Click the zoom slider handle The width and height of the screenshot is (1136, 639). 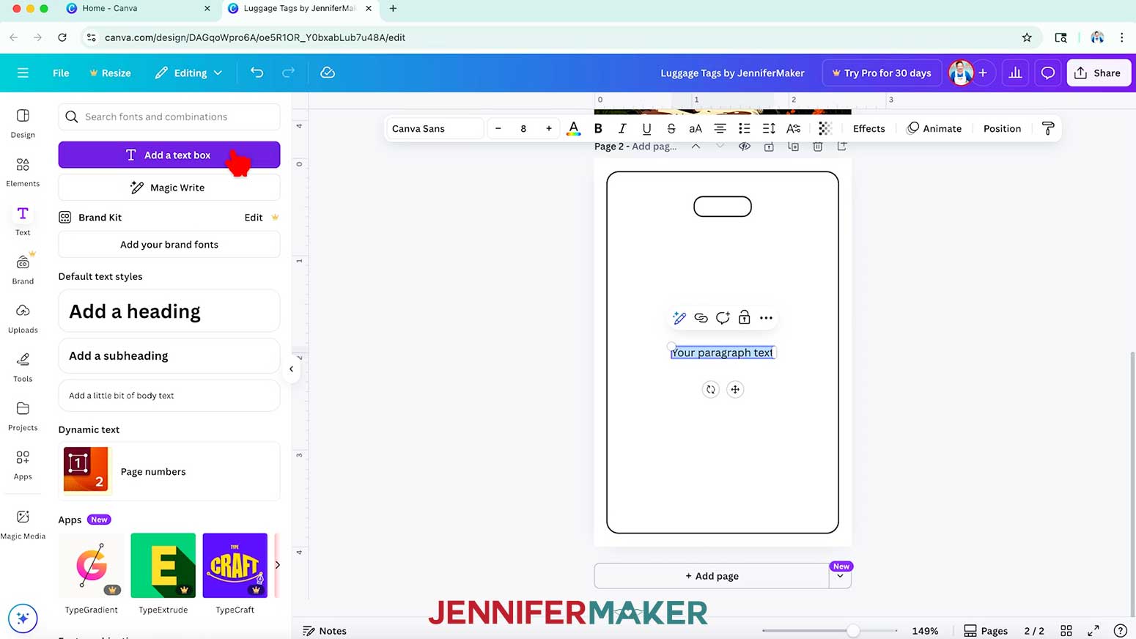click(x=853, y=630)
